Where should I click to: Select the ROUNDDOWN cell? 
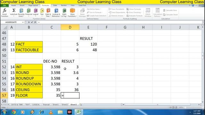pos(29,84)
